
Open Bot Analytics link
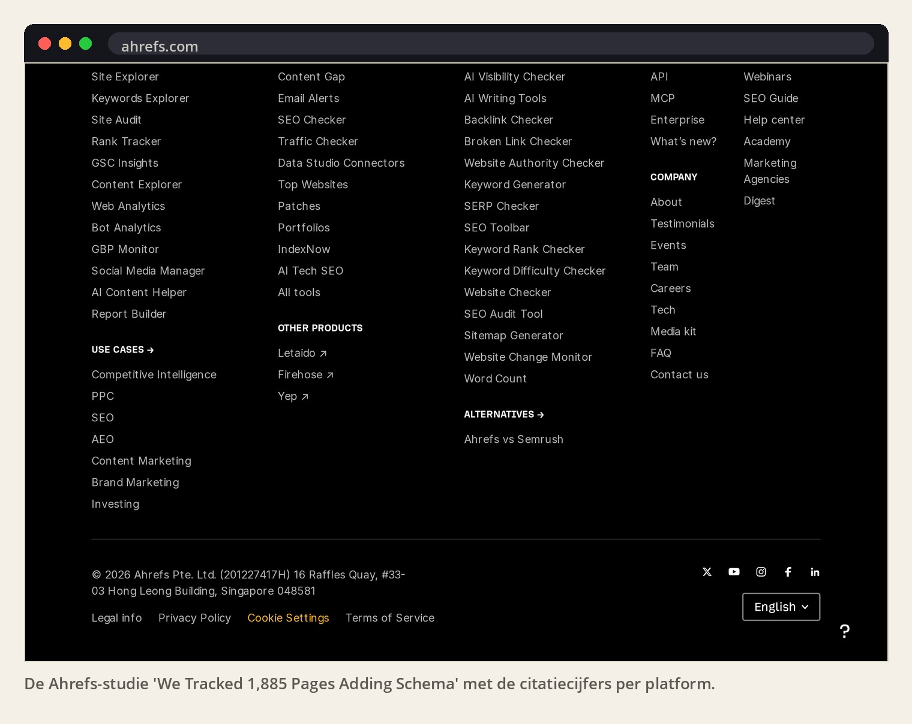click(x=126, y=228)
